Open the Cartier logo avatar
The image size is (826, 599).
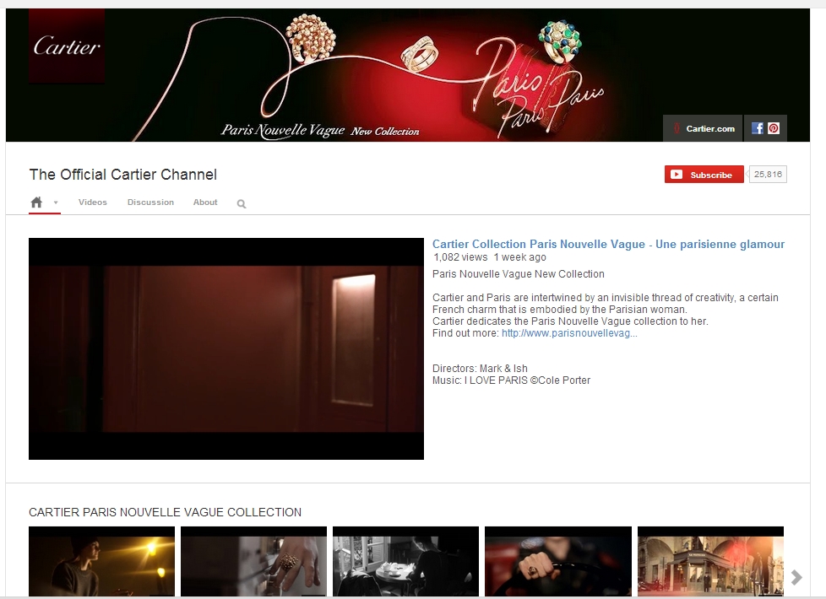(x=67, y=46)
